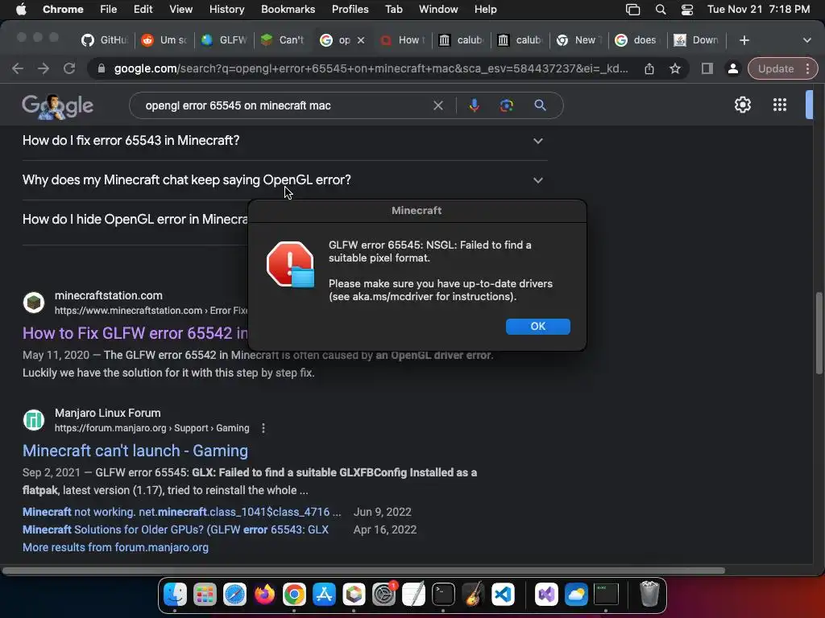Expand 'How do I hide OpenGL error' question
Viewport: 825px width, 618px height.
click(135, 219)
